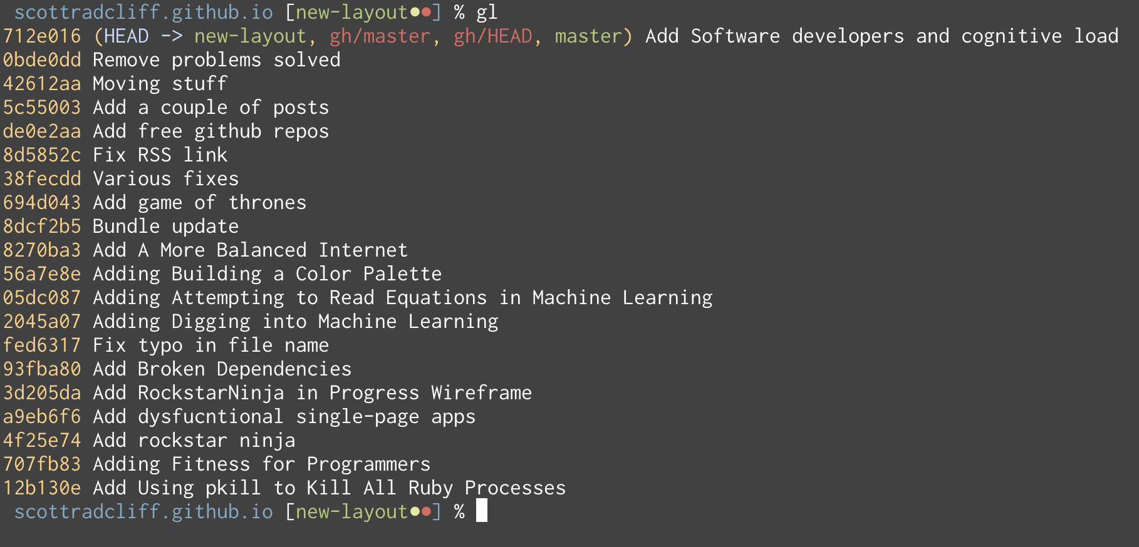
Task: Click scottradcliff.github.io in bottom prompt
Action: pyautogui.click(x=143, y=512)
